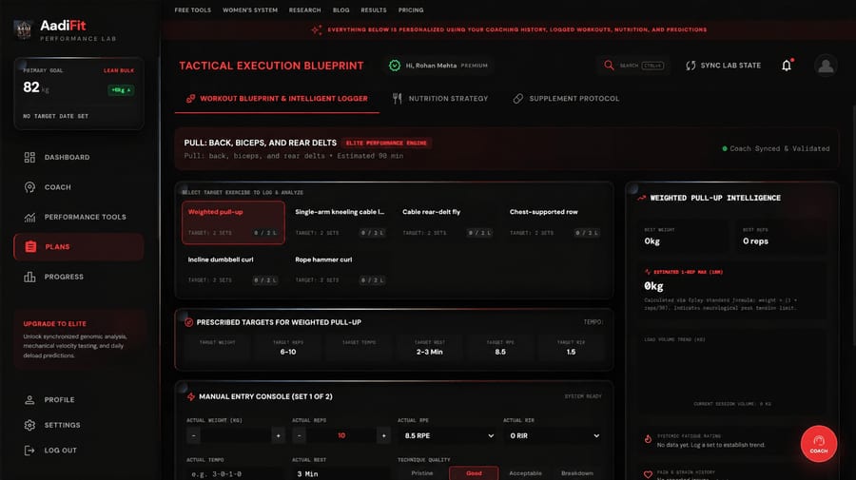Open the notifications bell

787,66
